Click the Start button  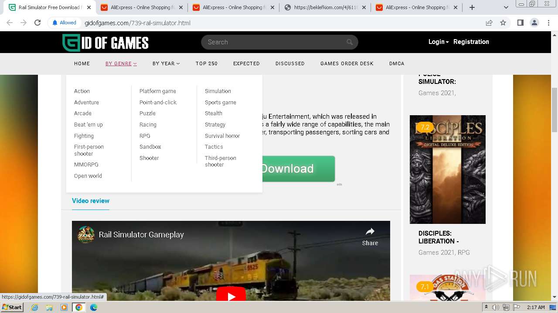[x=12, y=307]
